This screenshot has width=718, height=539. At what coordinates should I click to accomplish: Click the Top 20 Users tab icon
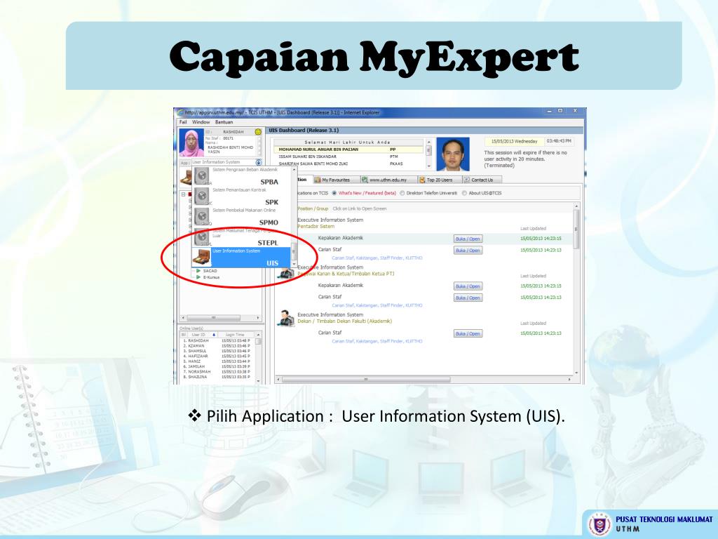(422, 180)
